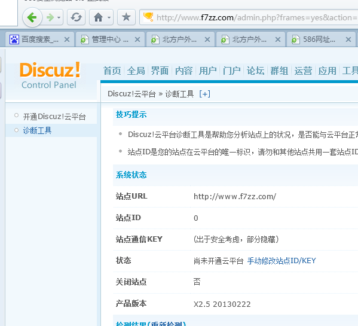The width and height of the screenshot is (358, 326).
Task: Open the 论坛 menu
Action: (255, 71)
